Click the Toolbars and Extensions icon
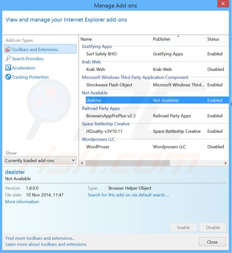The width and height of the screenshot is (232, 253). pos(8,49)
